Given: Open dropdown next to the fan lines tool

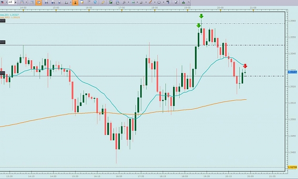Looking at the screenshot, I should coord(146,2).
